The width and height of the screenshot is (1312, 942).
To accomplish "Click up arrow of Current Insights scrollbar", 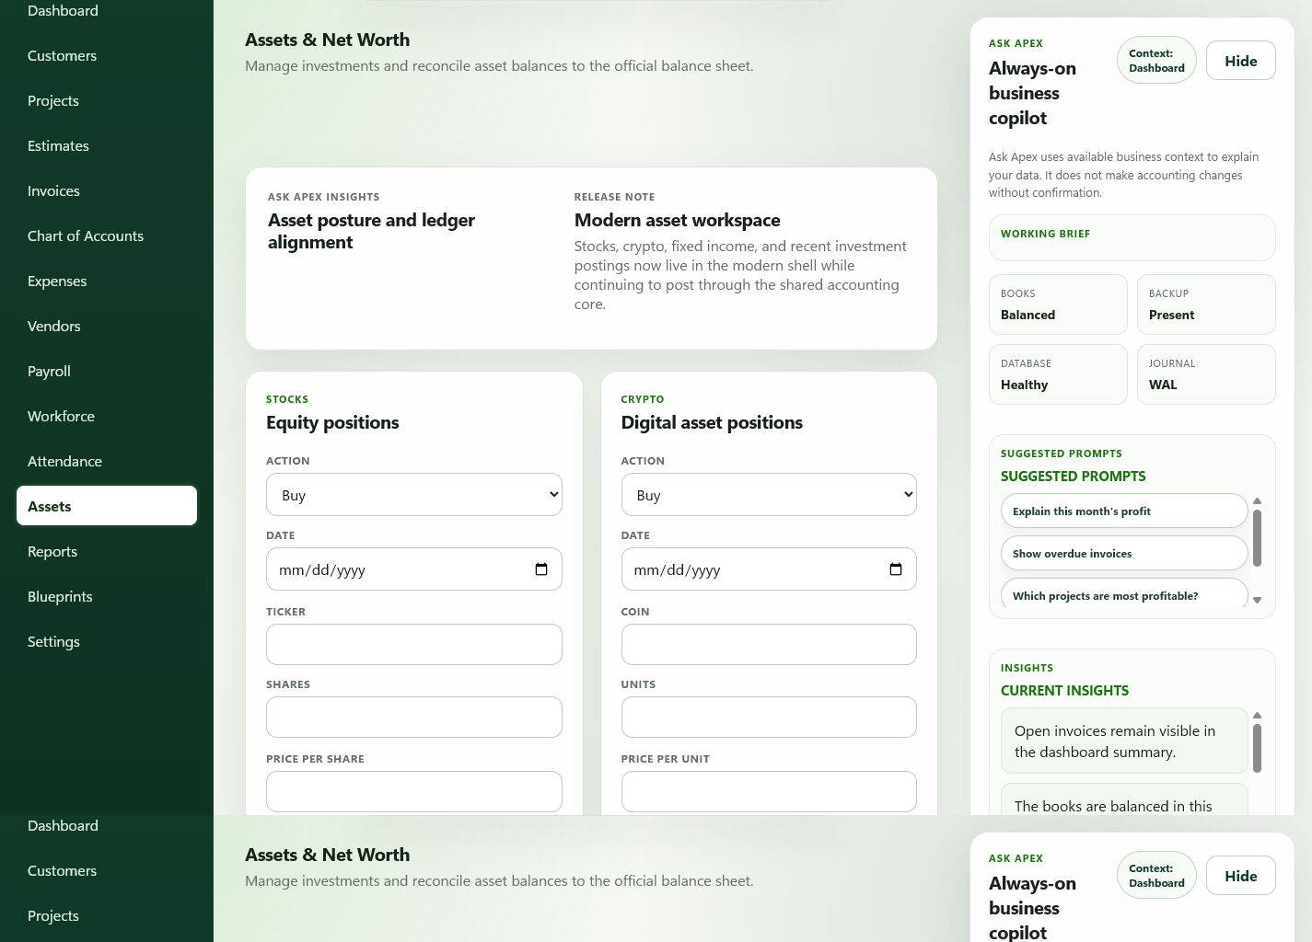I will [x=1257, y=715].
